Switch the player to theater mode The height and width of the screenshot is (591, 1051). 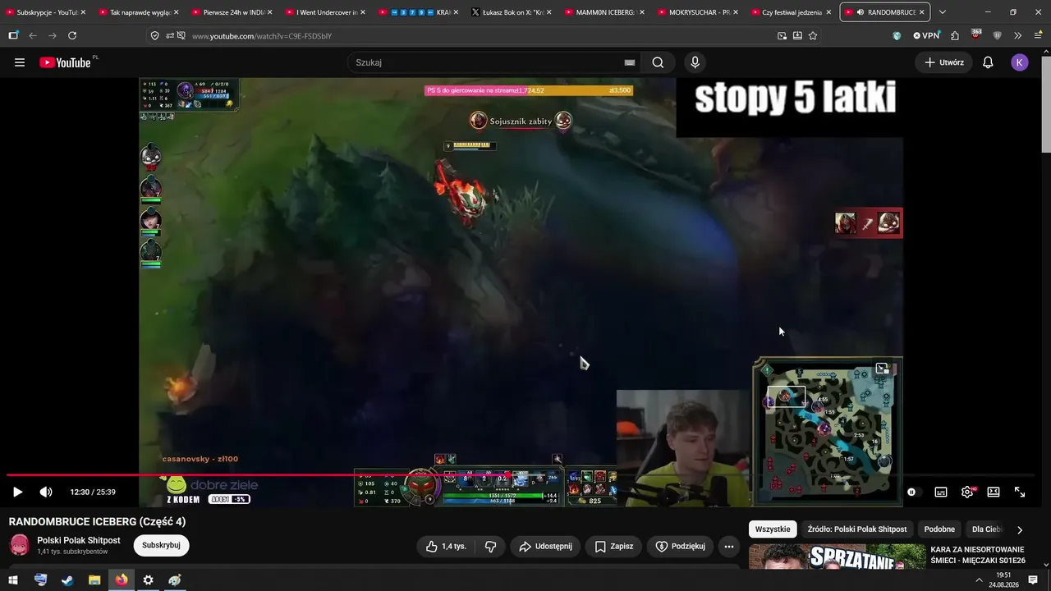(x=994, y=492)
